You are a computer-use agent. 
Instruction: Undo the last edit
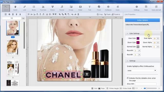72,14
